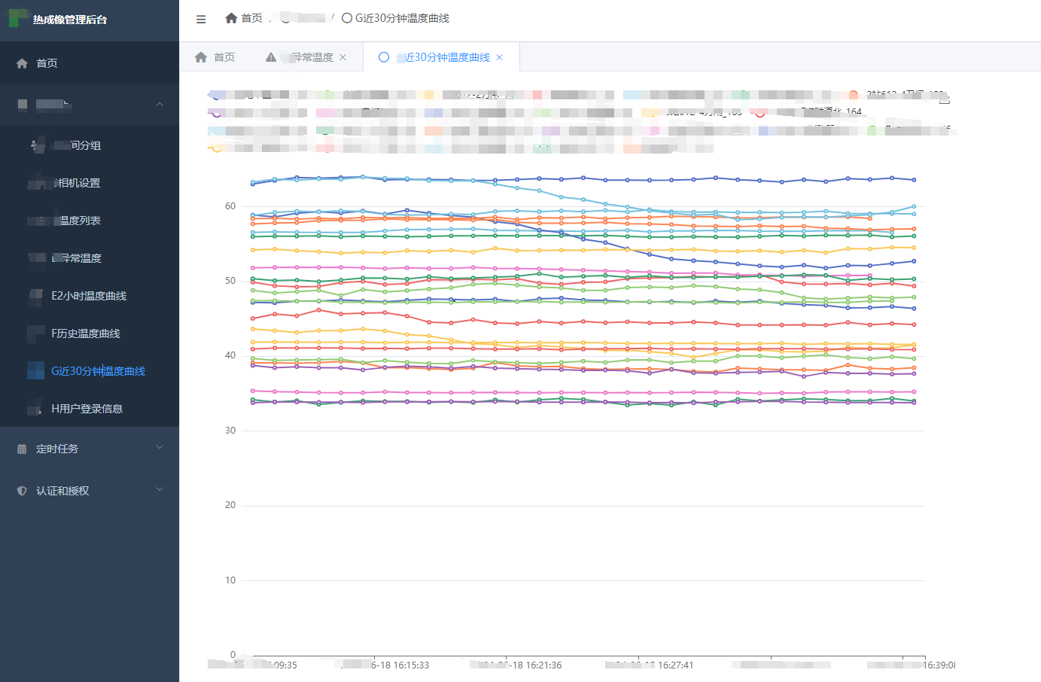The height and width of the screenshot is (682, 1041).
Task: Open 首页 in the sidebar
Action: [x=90, y=63]
